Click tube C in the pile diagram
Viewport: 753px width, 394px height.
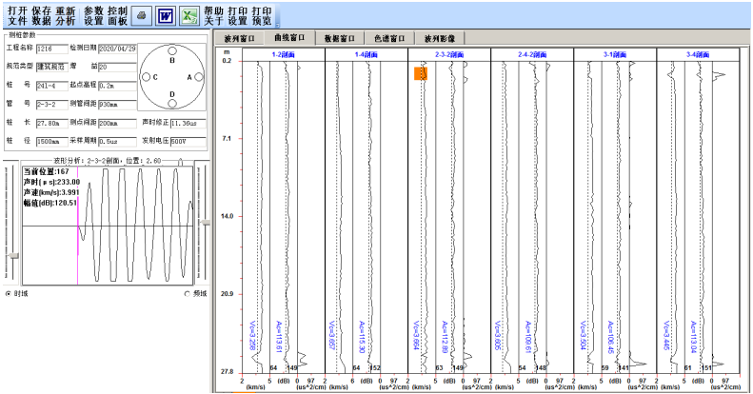pyautogui.click(x=146, y=77)
